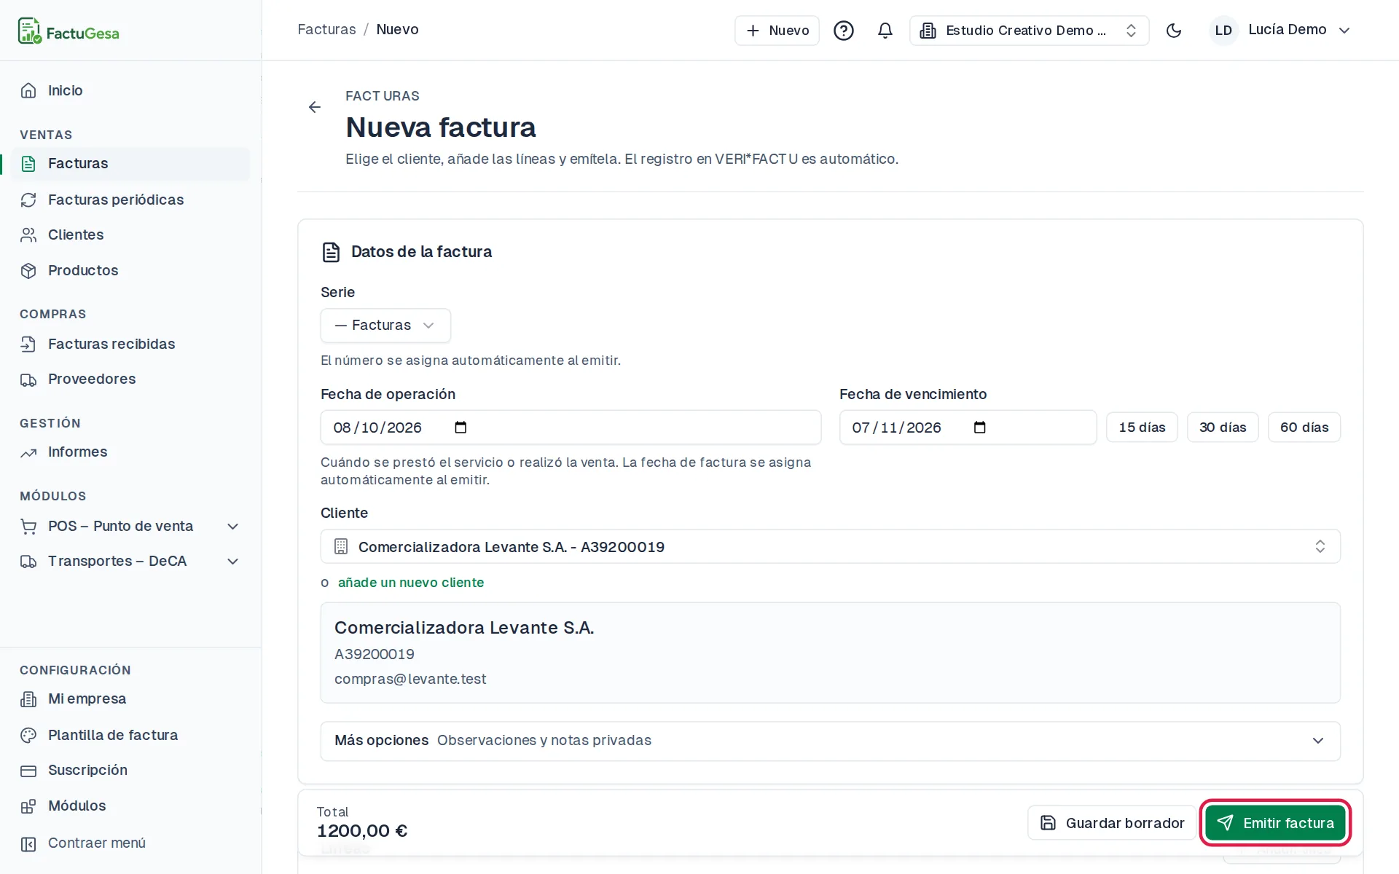Screen dimensions: 1399x874
Task: Click the LD user avatar
Action: point(1223,31)
